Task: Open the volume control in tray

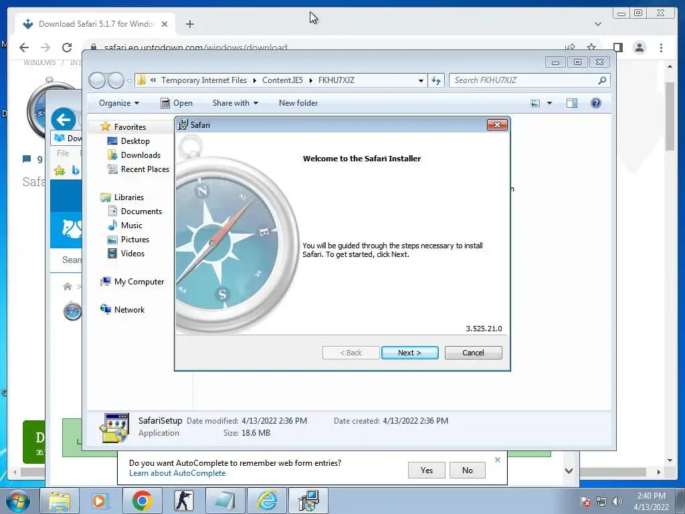Action: (x=617, y=501)
